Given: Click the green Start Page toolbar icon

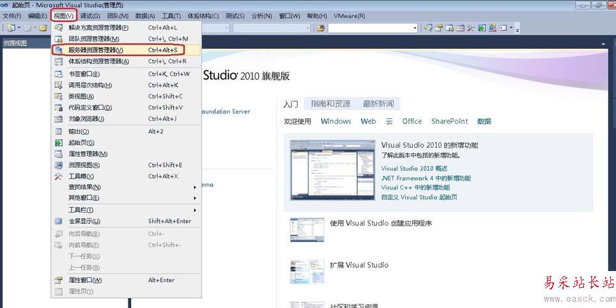Looking at the screenshot, I should [x=482, y=28].
